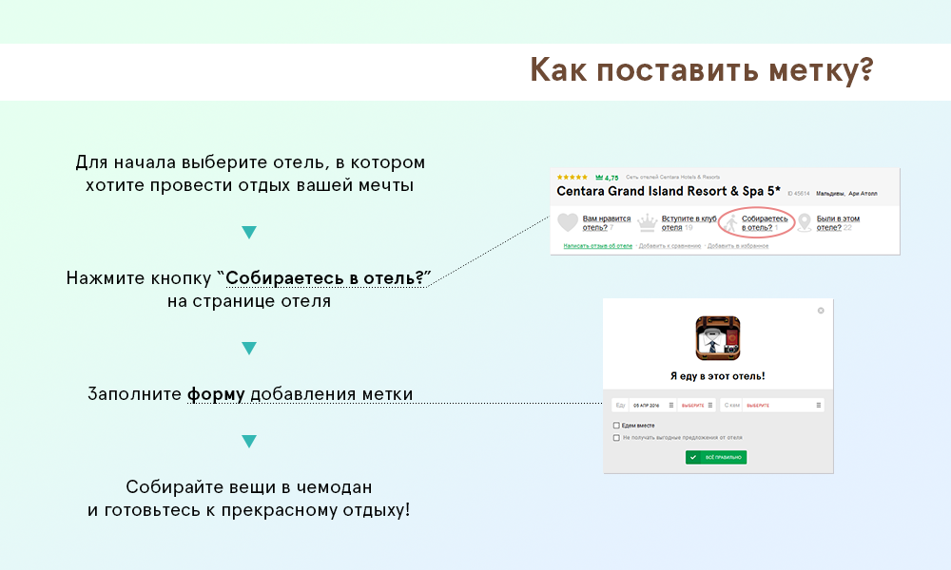The width and height of the screenshot is (951, 570).
Task: Click the heart icon beside 'Вам нравится отель?'
Action: pyautogui.click(x=568, y=223)
